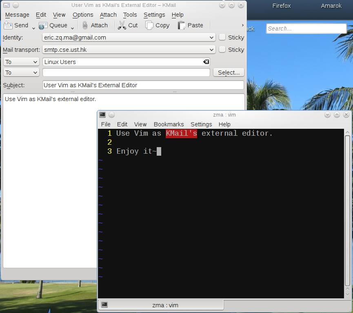The width and height of the screenshot is (353, 313).
Task: Click the Select... recipients button
Action: [229, 73]
